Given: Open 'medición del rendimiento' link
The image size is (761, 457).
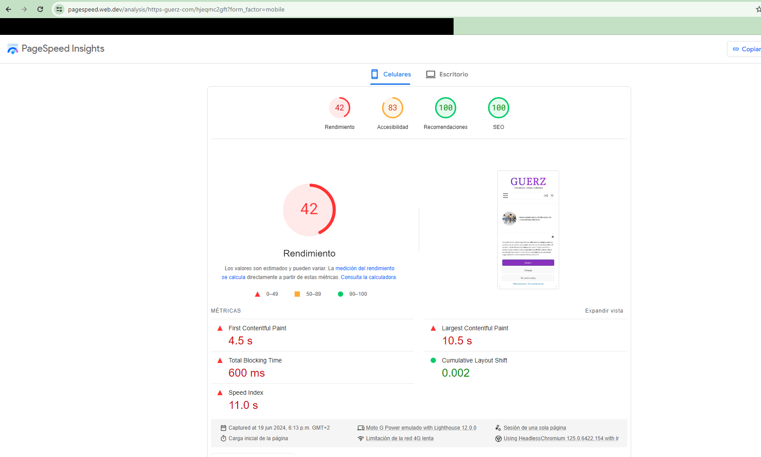Looking at the screenshot, I should point(365,268).
